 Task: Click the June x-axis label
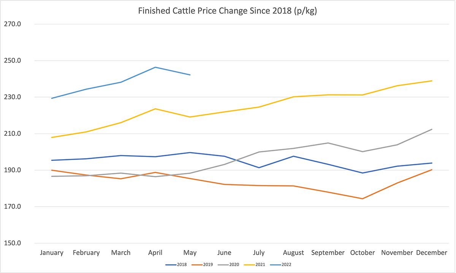(x=224, y=253)
